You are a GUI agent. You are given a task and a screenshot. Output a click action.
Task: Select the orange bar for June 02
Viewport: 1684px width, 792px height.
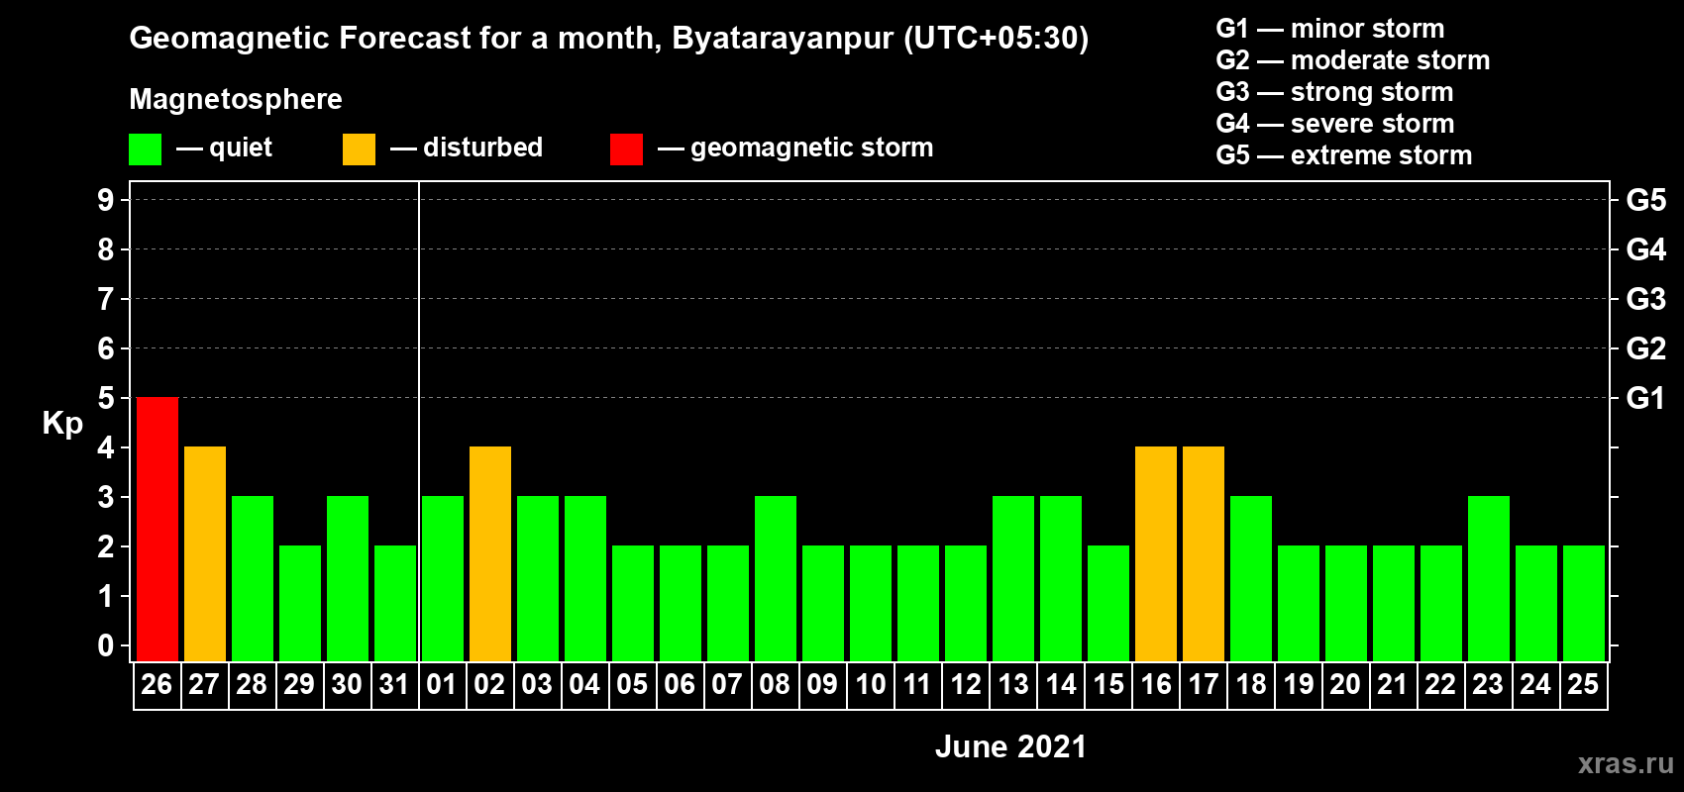click(490, 553)
